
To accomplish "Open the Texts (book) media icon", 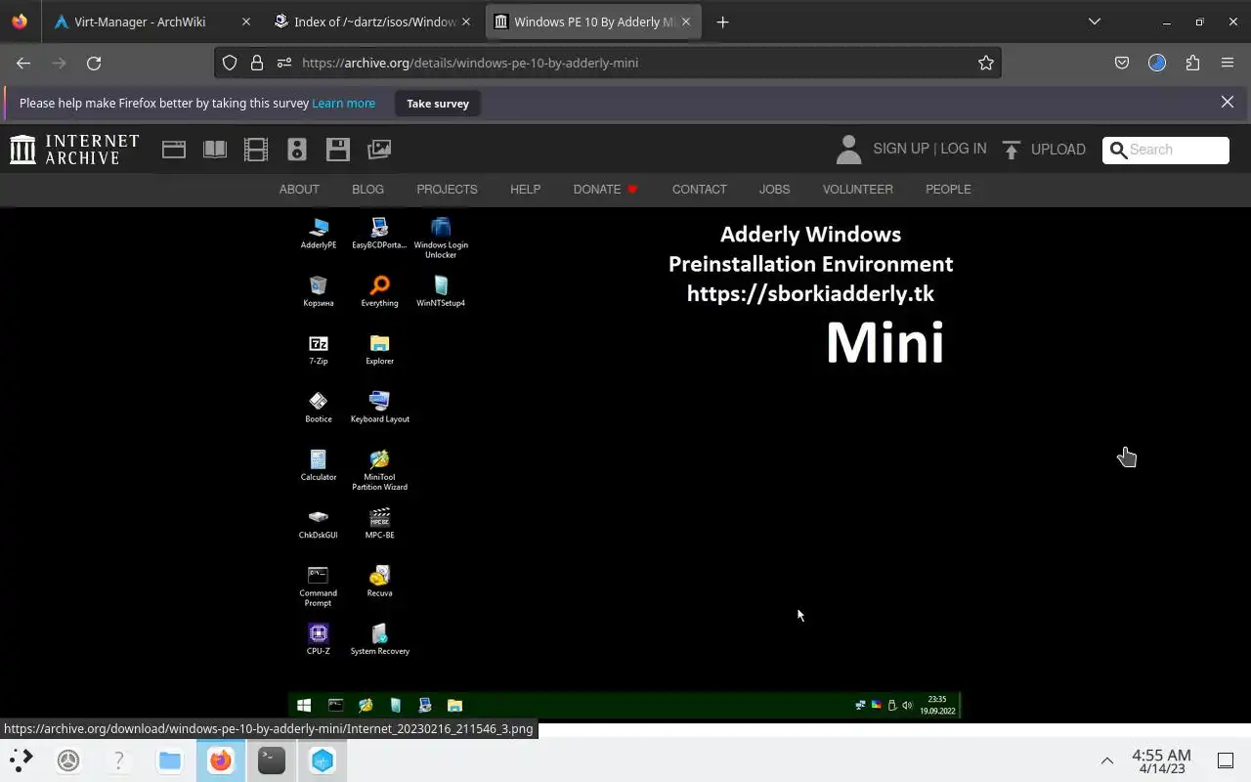I will [215, 150].
